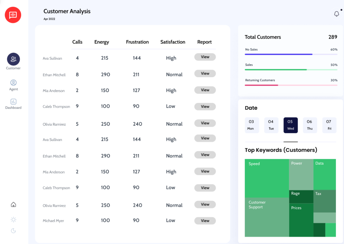This screenshot has height=244, width=344.
Task: Select date 07 Fri
Action: (x=329, y=125)
